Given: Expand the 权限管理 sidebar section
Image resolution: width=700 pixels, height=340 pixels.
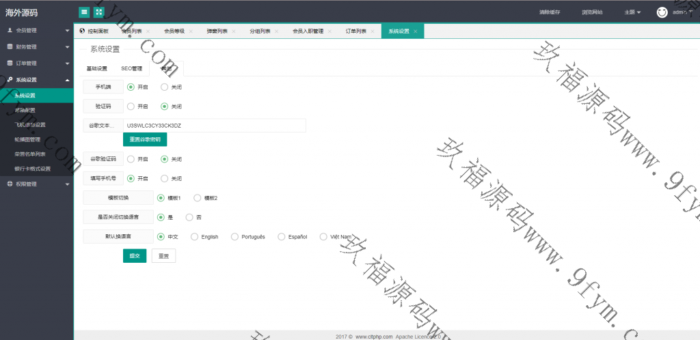Looking at the screenshot, I should click(x=36, y=184).
